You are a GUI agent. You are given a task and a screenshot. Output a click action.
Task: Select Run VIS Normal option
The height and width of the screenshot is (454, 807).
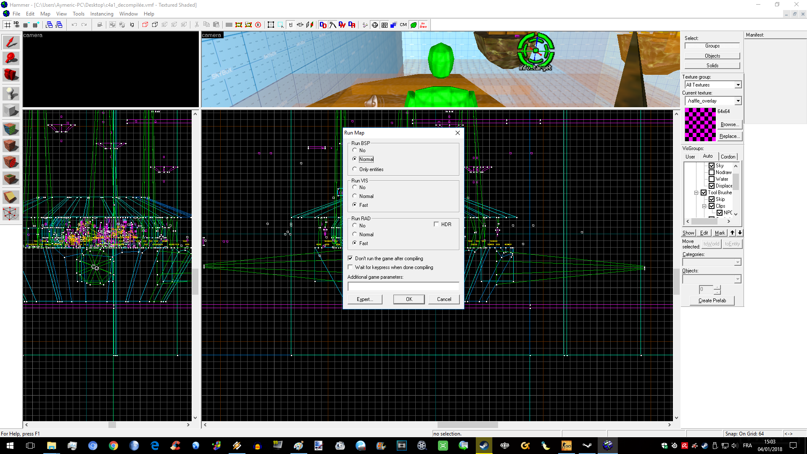tap(355, 196)
